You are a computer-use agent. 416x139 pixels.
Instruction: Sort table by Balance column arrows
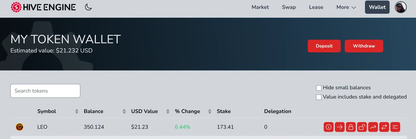click(124, 111)
